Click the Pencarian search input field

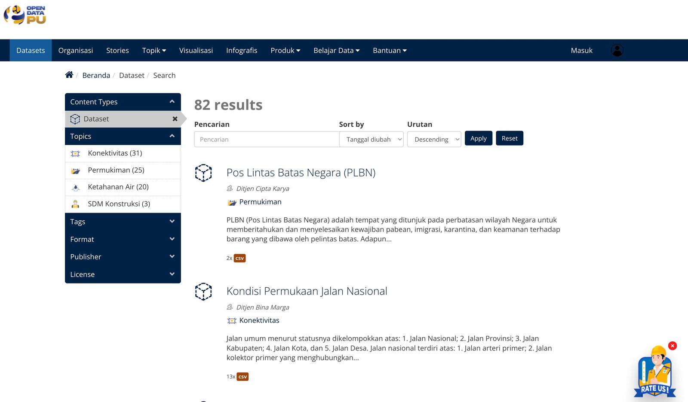click(267, 139)
